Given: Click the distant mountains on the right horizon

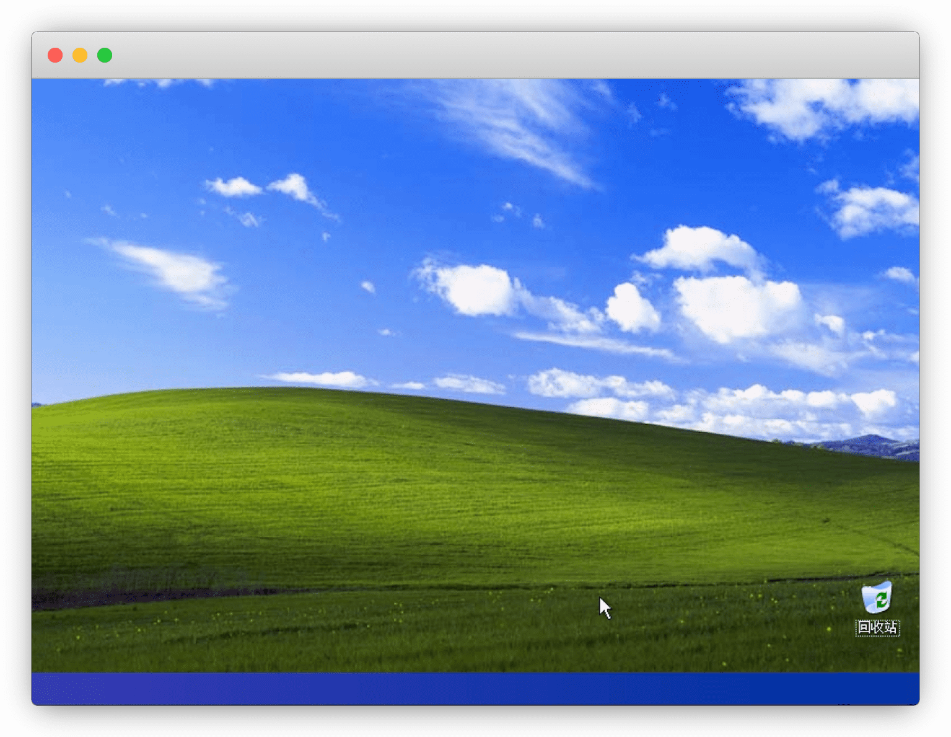Looking at the screenshot, I should click(867, 445).
